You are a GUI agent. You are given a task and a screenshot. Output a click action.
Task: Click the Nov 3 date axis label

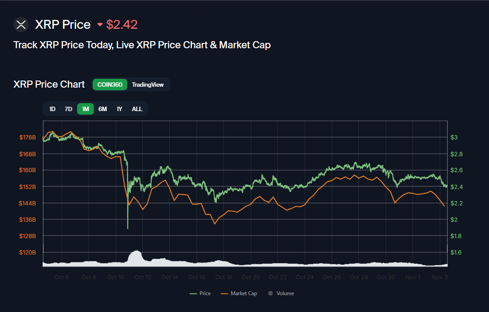[439, 277]
